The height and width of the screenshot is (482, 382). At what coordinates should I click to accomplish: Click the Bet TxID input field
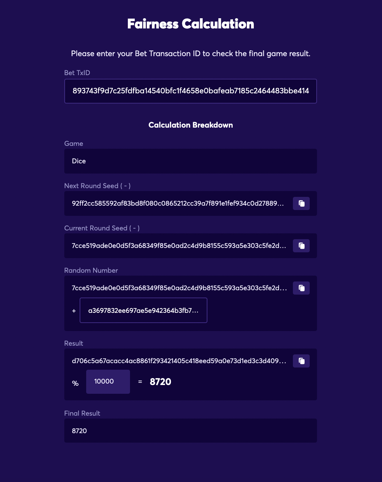coord(191,91)
